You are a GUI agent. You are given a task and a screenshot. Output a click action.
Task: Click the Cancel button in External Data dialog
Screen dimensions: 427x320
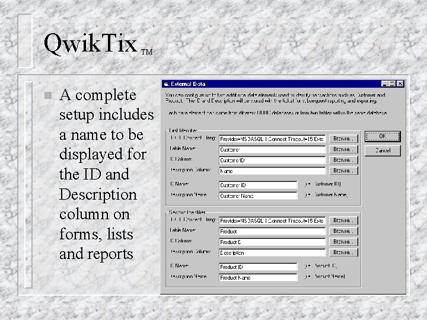[383, 151]
